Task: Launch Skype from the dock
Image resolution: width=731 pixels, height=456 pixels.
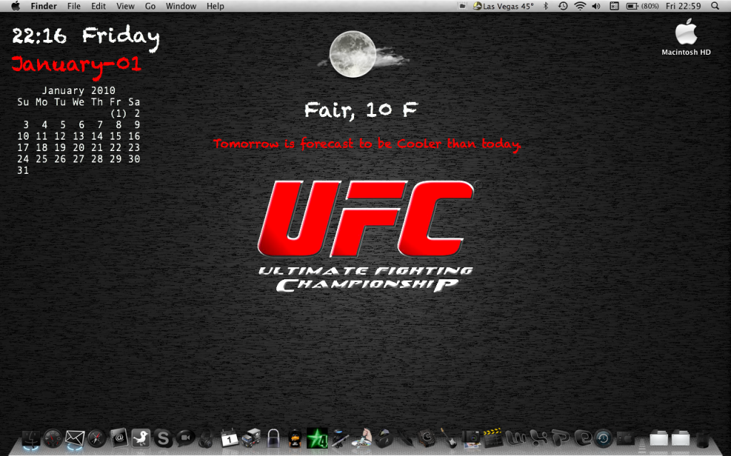Action: pos(163,438)
